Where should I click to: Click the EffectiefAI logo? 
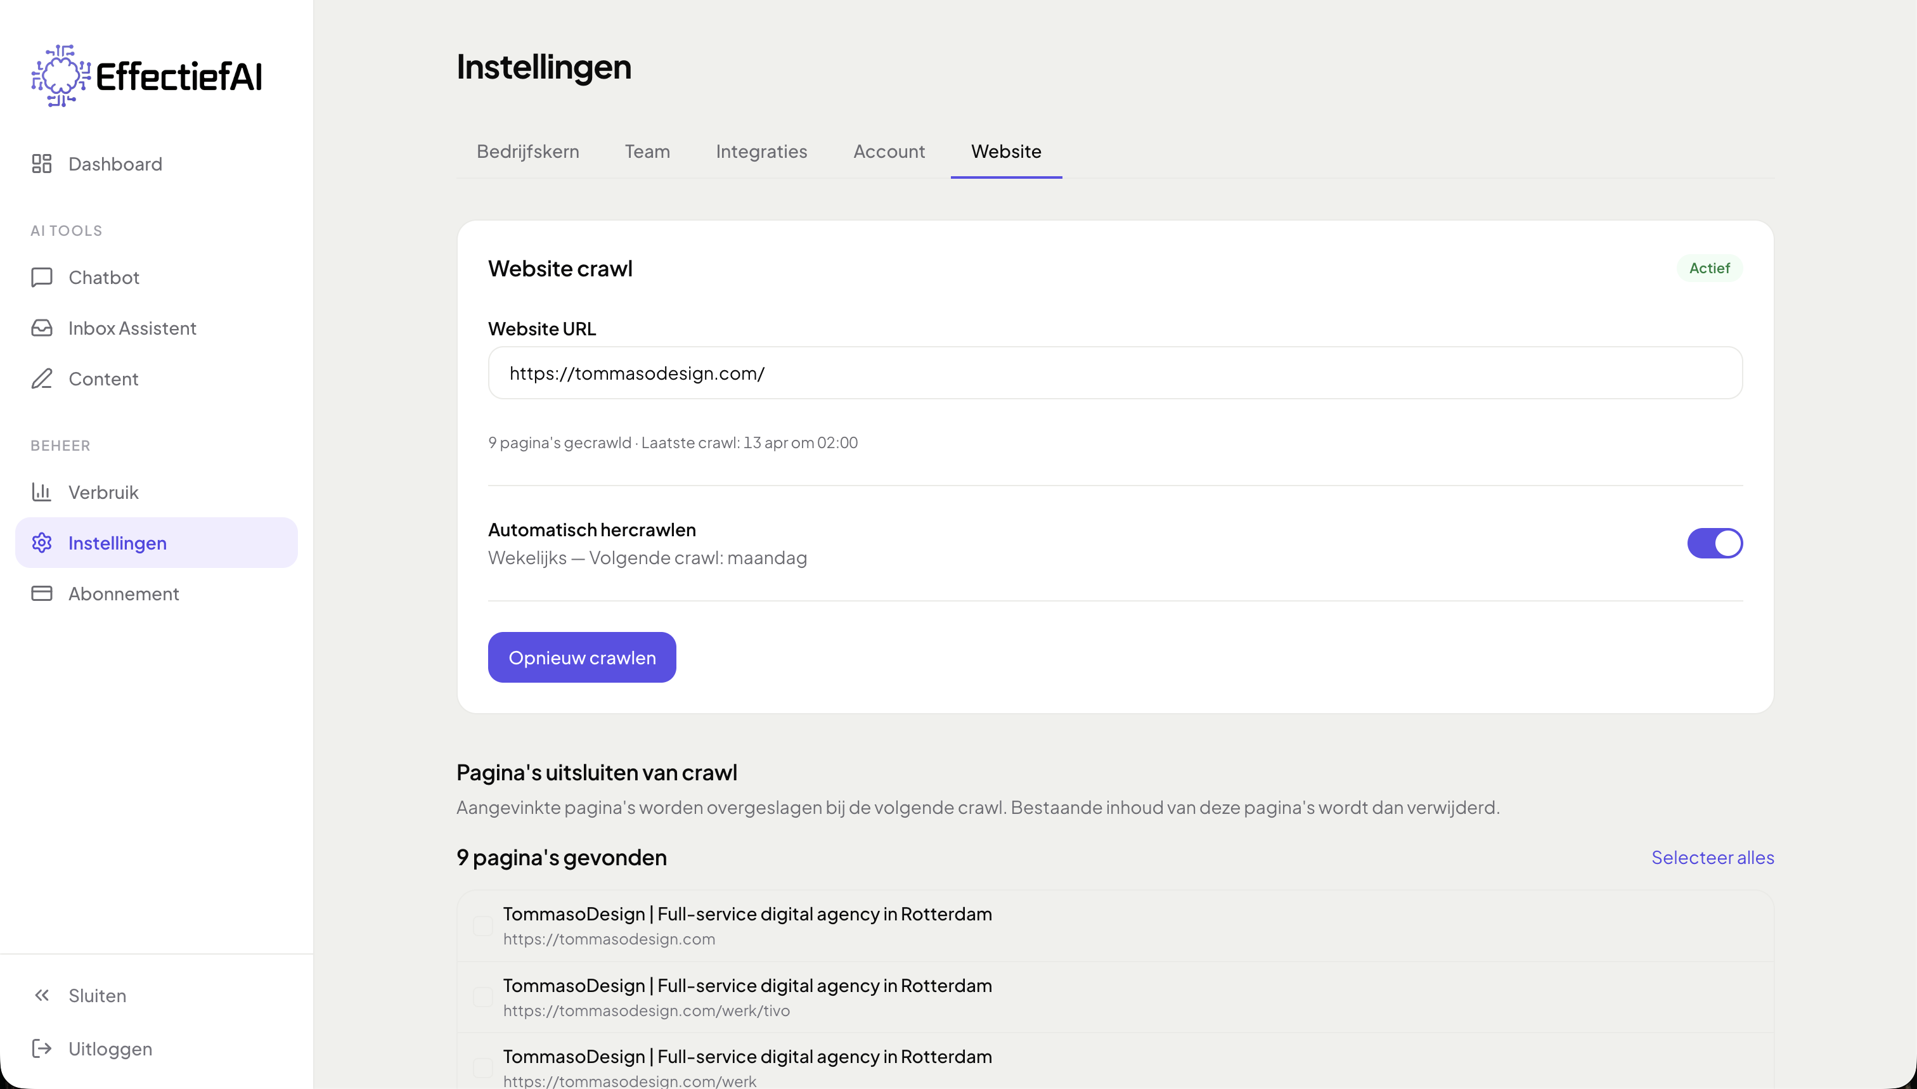coord(146,75)
